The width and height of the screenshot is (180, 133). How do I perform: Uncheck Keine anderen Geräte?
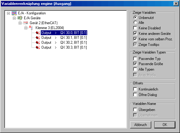point(135,34)
